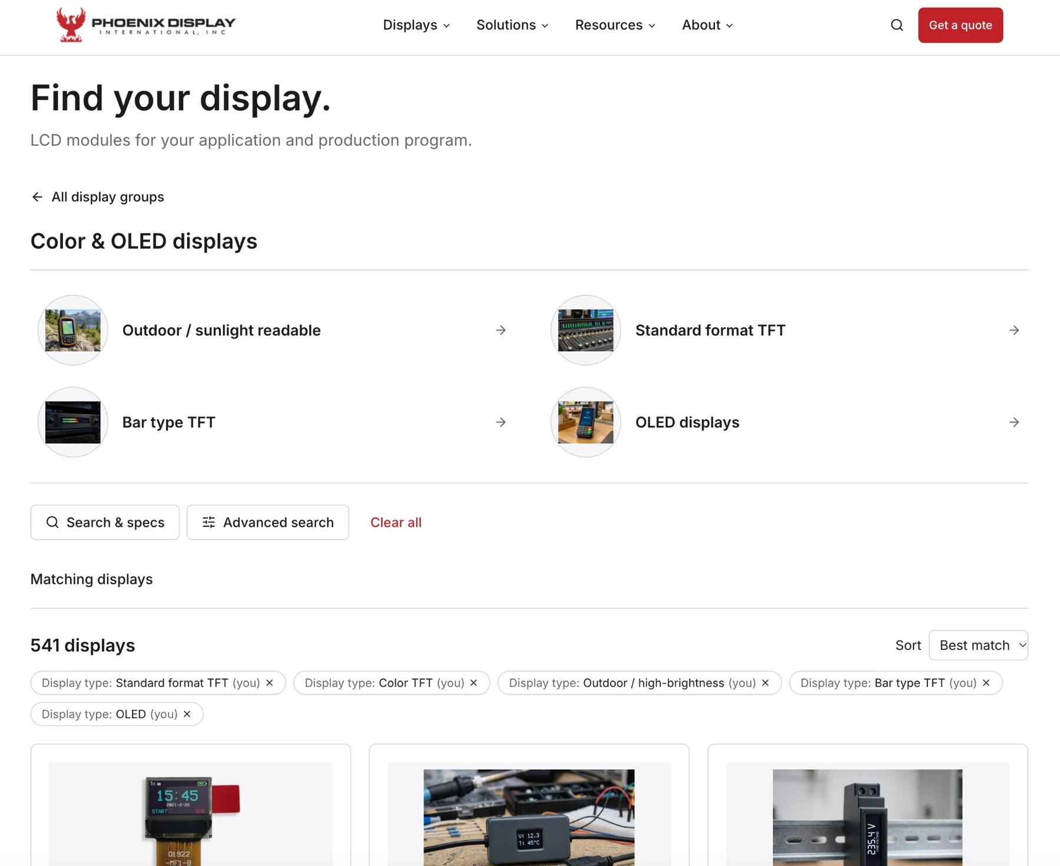
Task: Open the OLED displays category
Action: (x=786, y=422)
